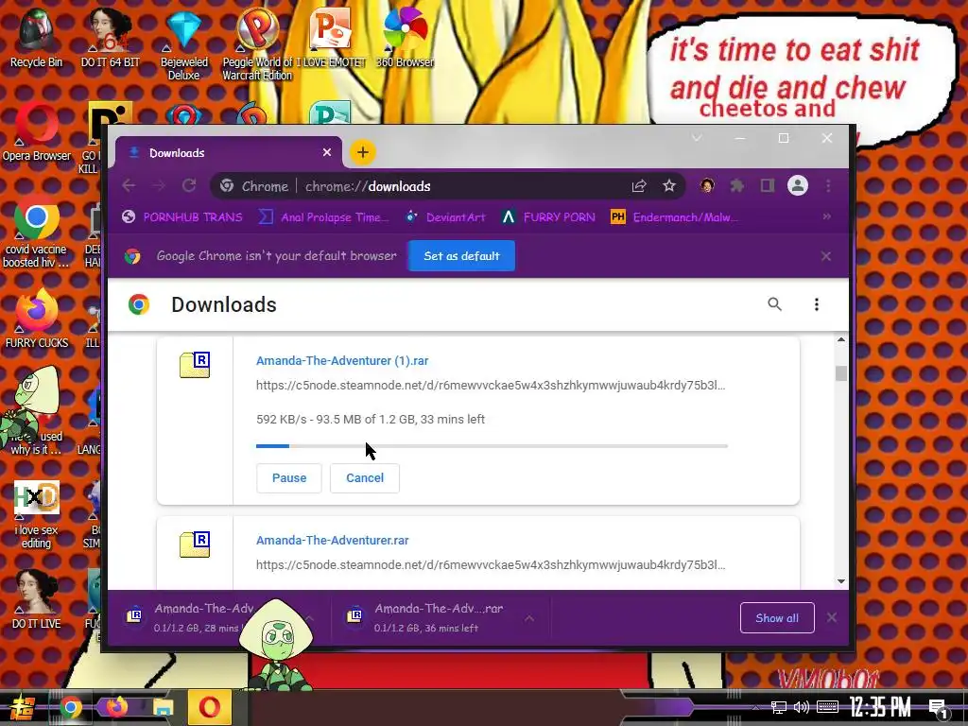Open the I LOVE EMOTET PowerPoint shortcut
Viewport: 968px width, 726px height.
click(331, 37)
